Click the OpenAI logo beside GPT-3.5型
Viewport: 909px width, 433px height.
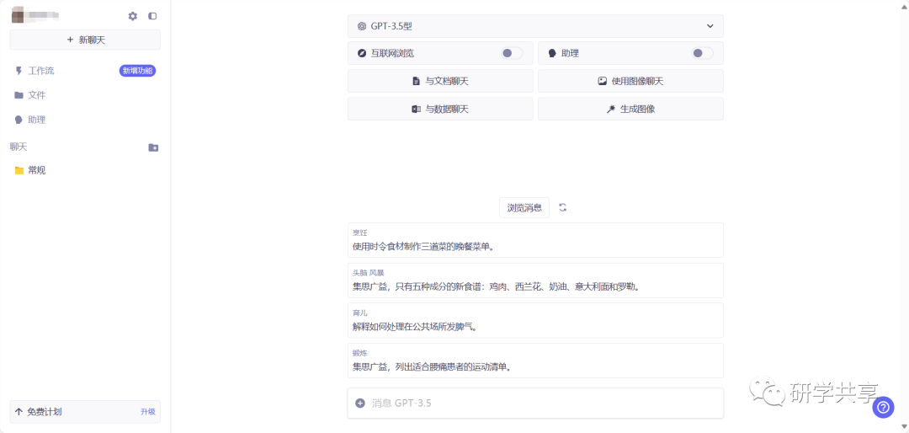click(362, 26)
